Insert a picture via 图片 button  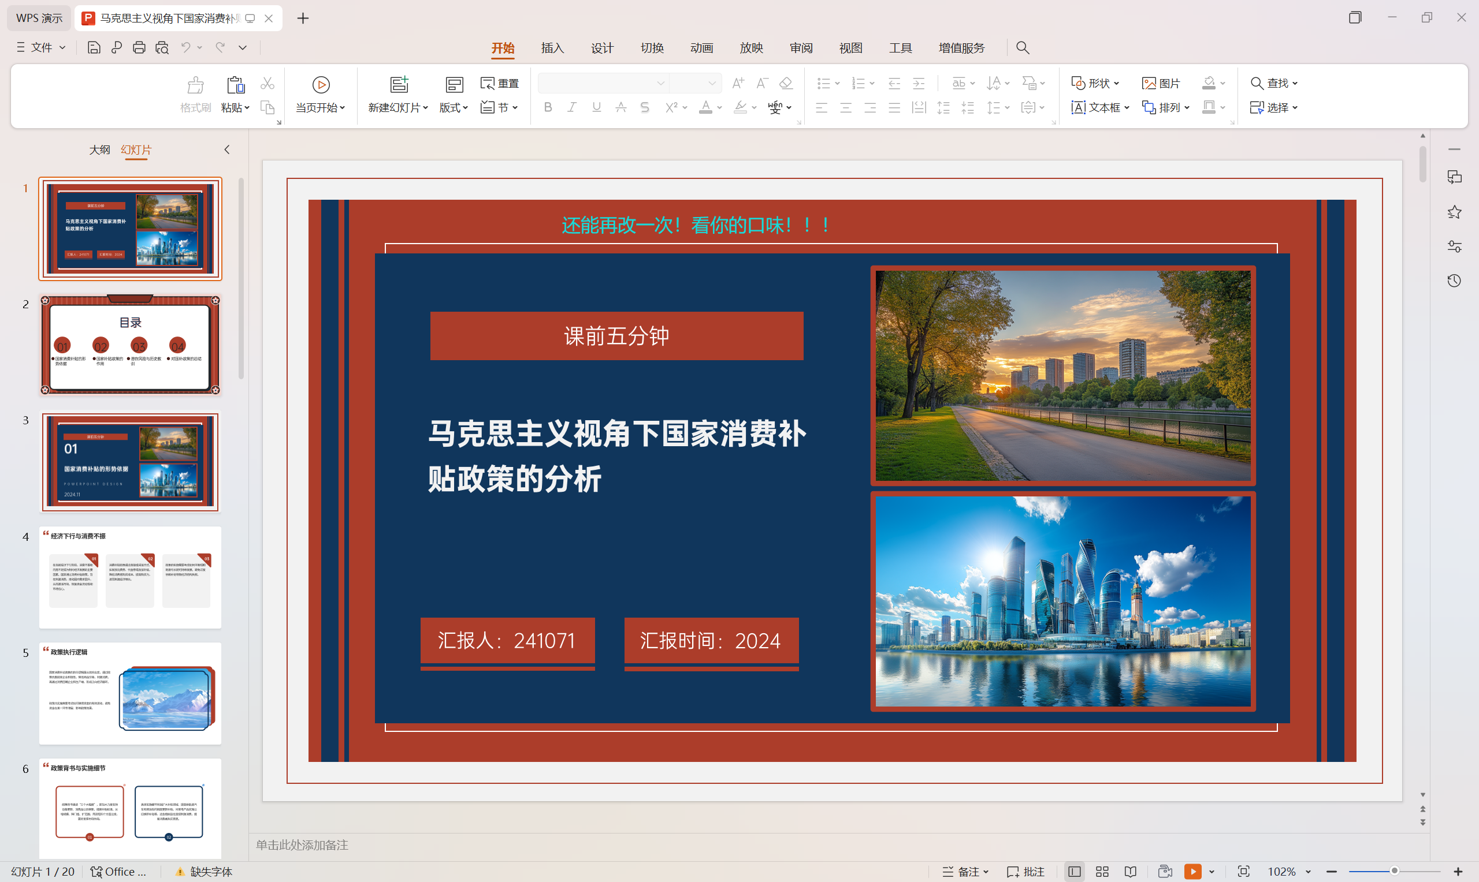[1161, 83]
